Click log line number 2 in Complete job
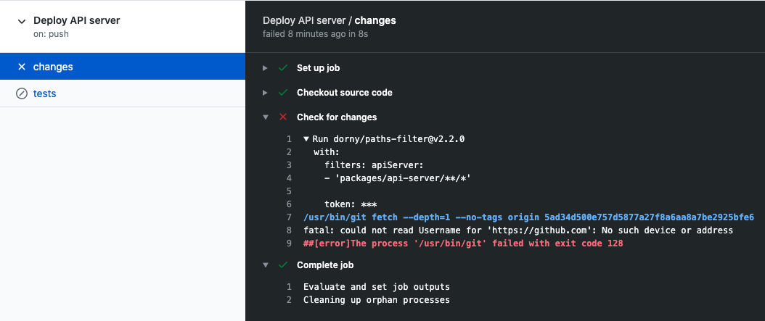Viewport: 765px width, 321px height. click(289, 299)
